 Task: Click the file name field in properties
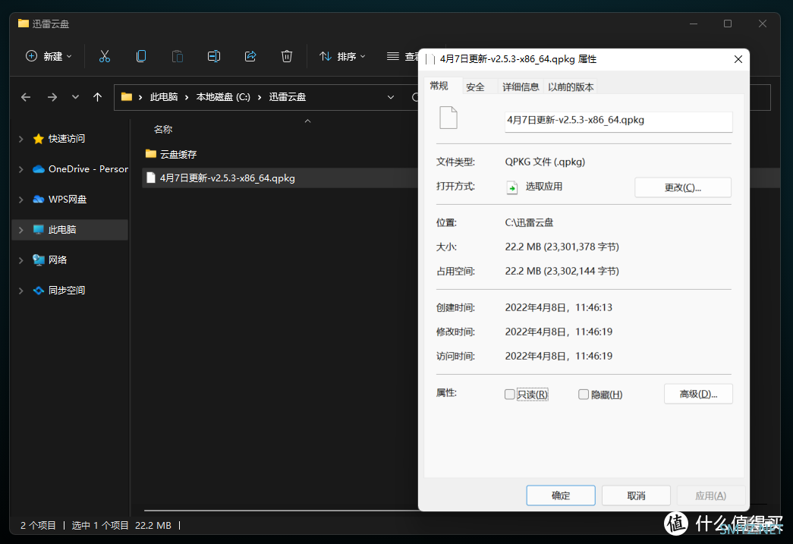[618, 121]
